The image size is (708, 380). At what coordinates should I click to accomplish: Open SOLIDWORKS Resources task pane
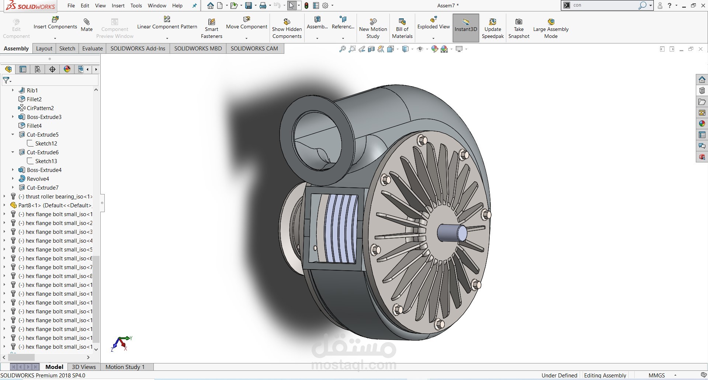tap(702, 80)
